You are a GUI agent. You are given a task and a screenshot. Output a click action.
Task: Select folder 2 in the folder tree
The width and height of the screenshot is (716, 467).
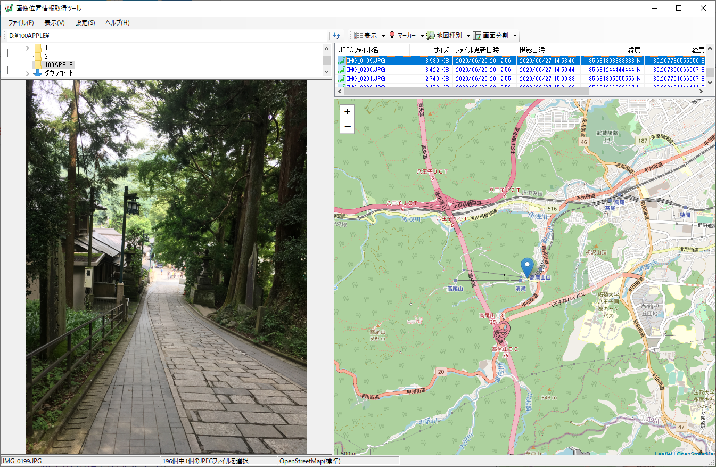(46, 56)
